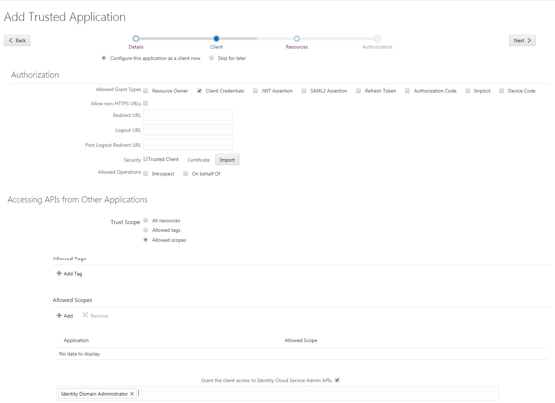Remove the Identity Domain Administrator tag chip
555x403 pixels.
pyautogui.click(x=132, y=393)
